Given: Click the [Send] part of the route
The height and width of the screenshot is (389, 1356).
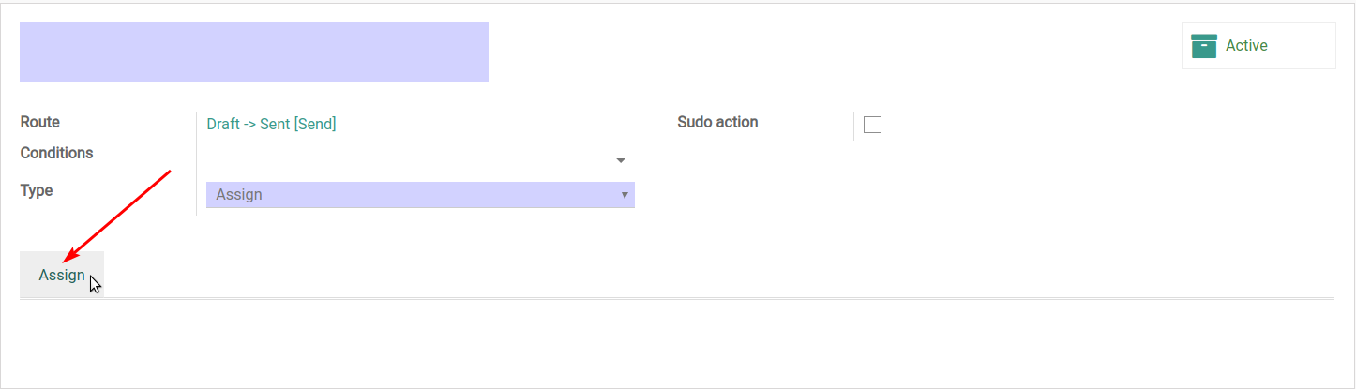Looking at the screenshot, I should (315, 124).
